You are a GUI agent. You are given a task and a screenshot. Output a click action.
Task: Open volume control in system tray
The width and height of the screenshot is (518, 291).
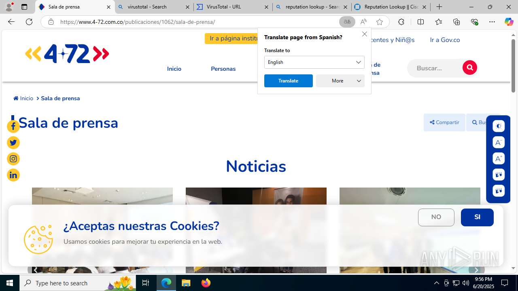[466, 283]
